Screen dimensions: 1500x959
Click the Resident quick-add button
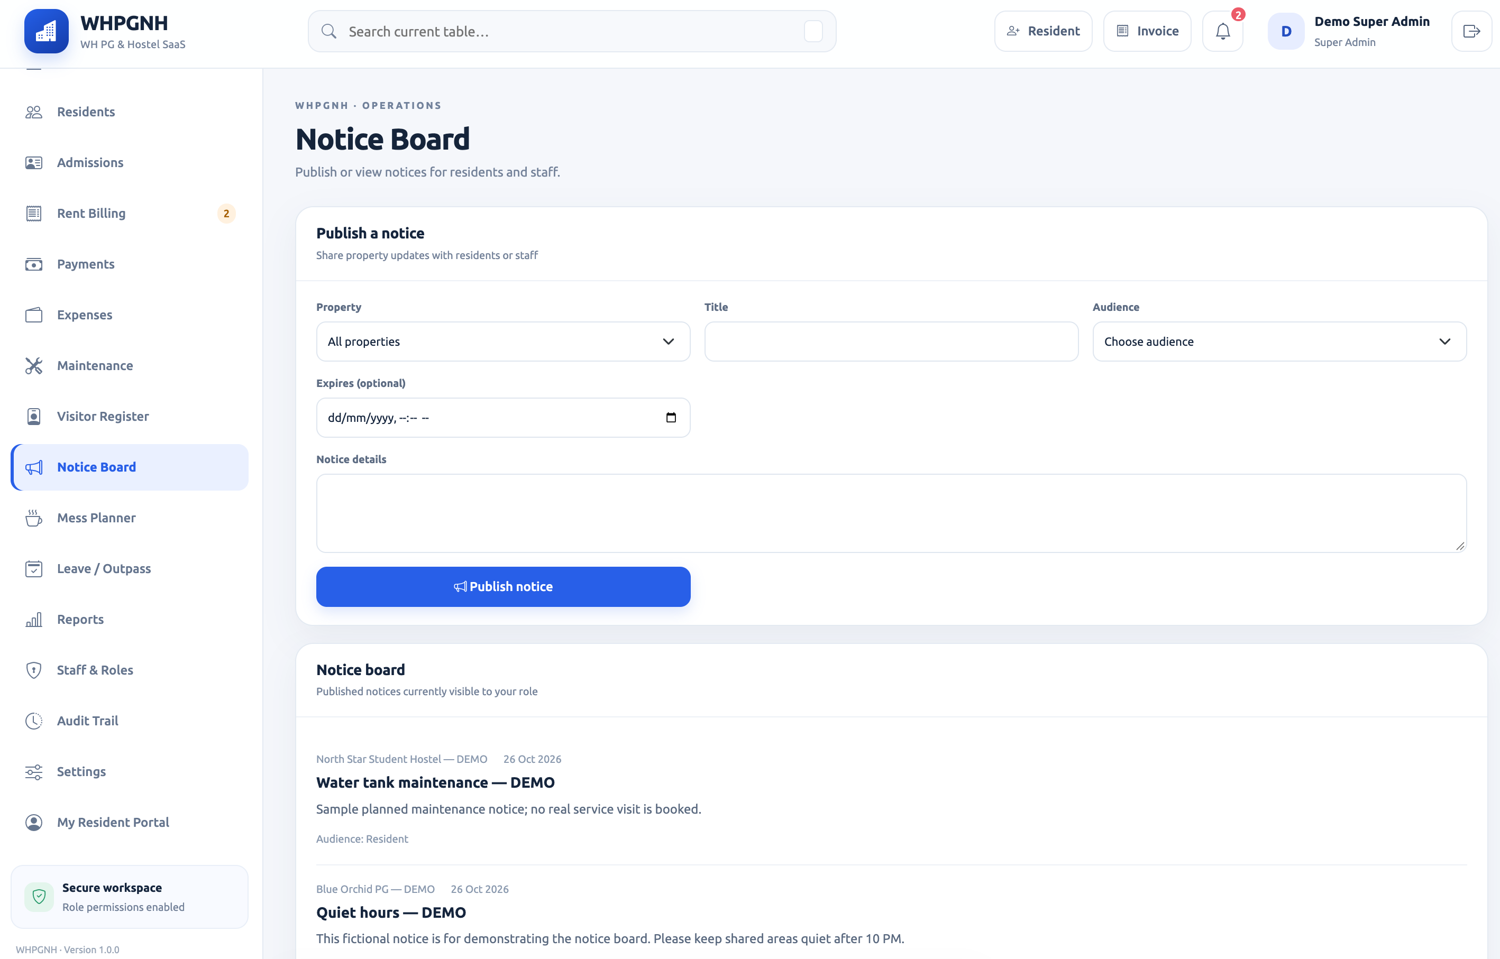(1043, 31)
